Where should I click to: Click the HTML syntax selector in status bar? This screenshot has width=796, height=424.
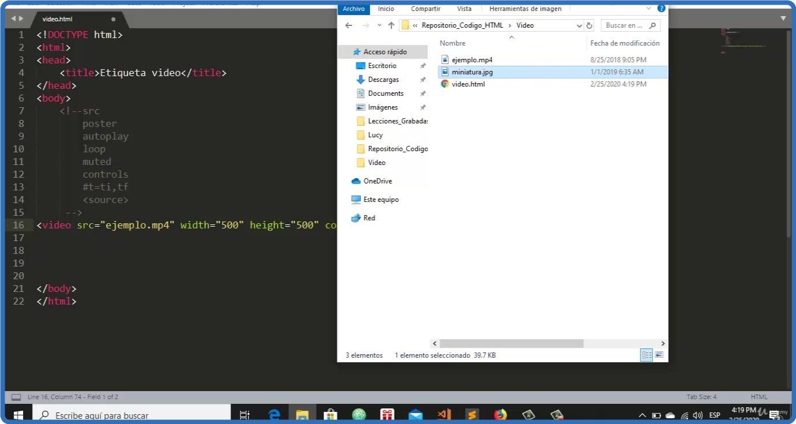tap(759, 397)
